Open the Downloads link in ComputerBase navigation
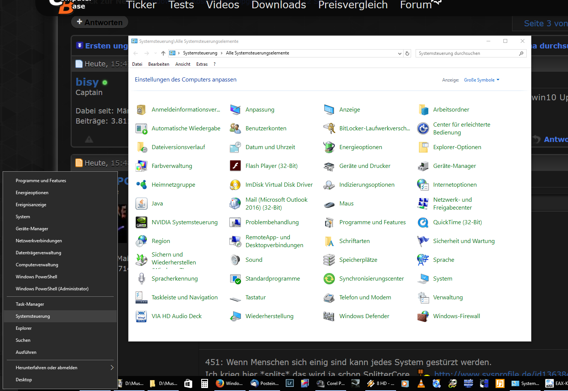Viewport: 568px width, 391px height. (x=279, y=5)
